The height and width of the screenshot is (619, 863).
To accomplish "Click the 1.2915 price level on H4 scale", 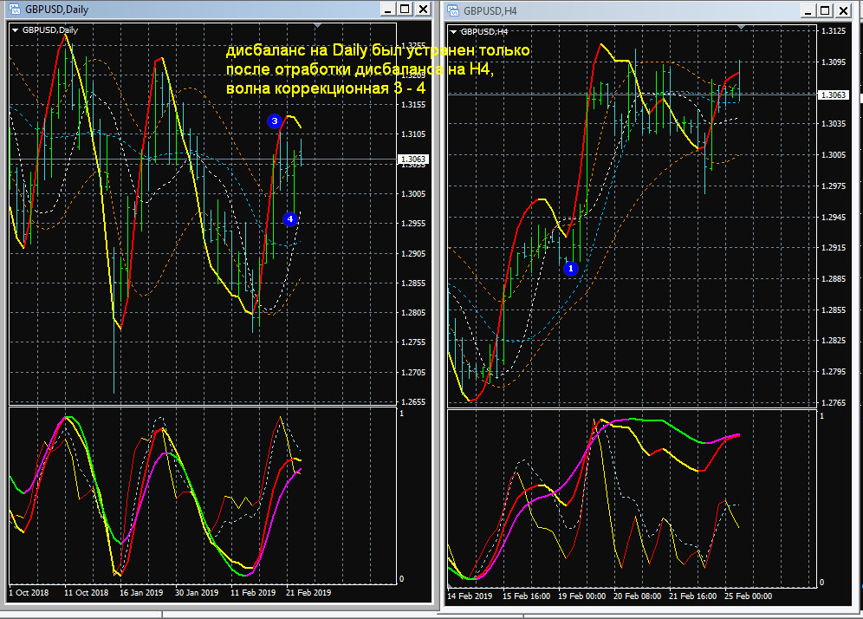I will (834, 248).
